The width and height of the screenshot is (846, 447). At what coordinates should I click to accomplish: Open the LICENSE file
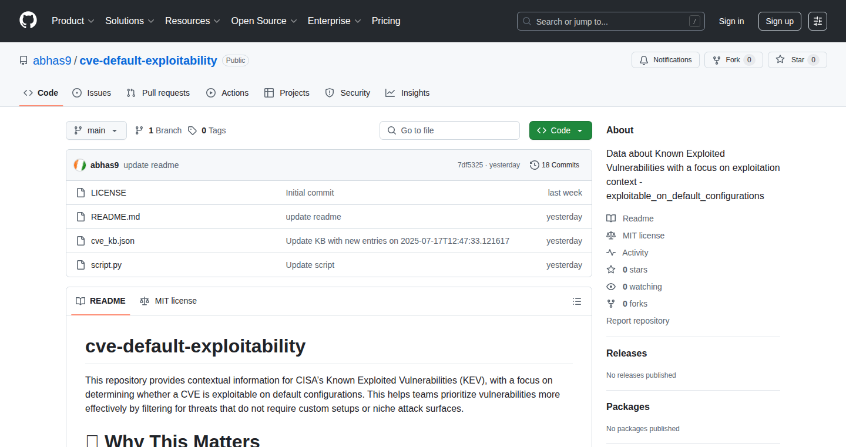109,193
